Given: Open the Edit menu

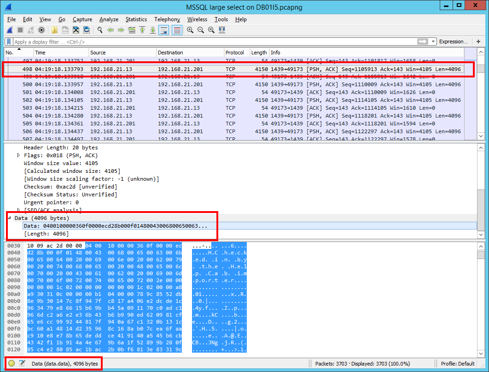Looking at the screenshot, I should pos(28,19).
